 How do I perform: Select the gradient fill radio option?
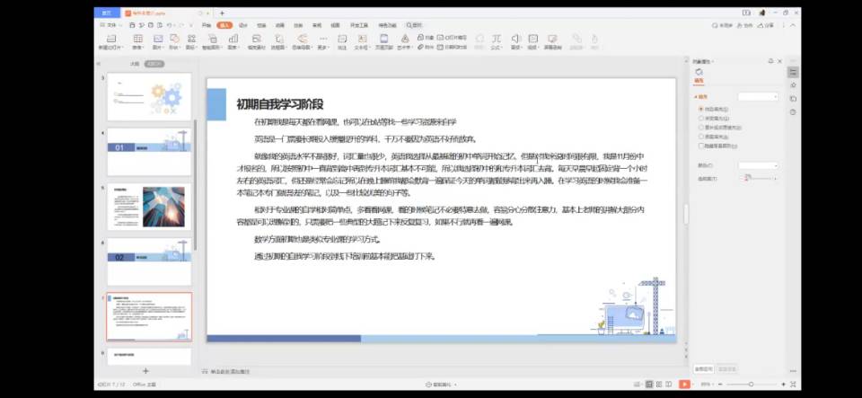click(x=700, y=118)
